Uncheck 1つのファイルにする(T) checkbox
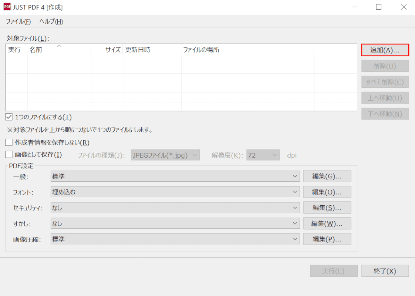The image size is (415, 296). point(9,117)
